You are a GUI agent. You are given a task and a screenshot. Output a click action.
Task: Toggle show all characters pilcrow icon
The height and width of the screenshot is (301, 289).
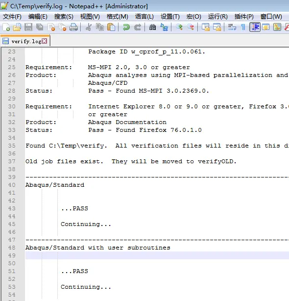coord(243,27)
